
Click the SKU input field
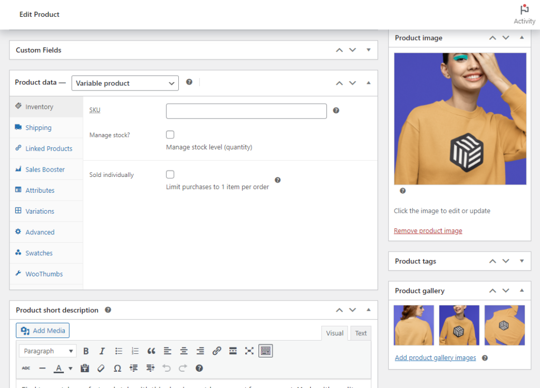(x=246, y=111)
